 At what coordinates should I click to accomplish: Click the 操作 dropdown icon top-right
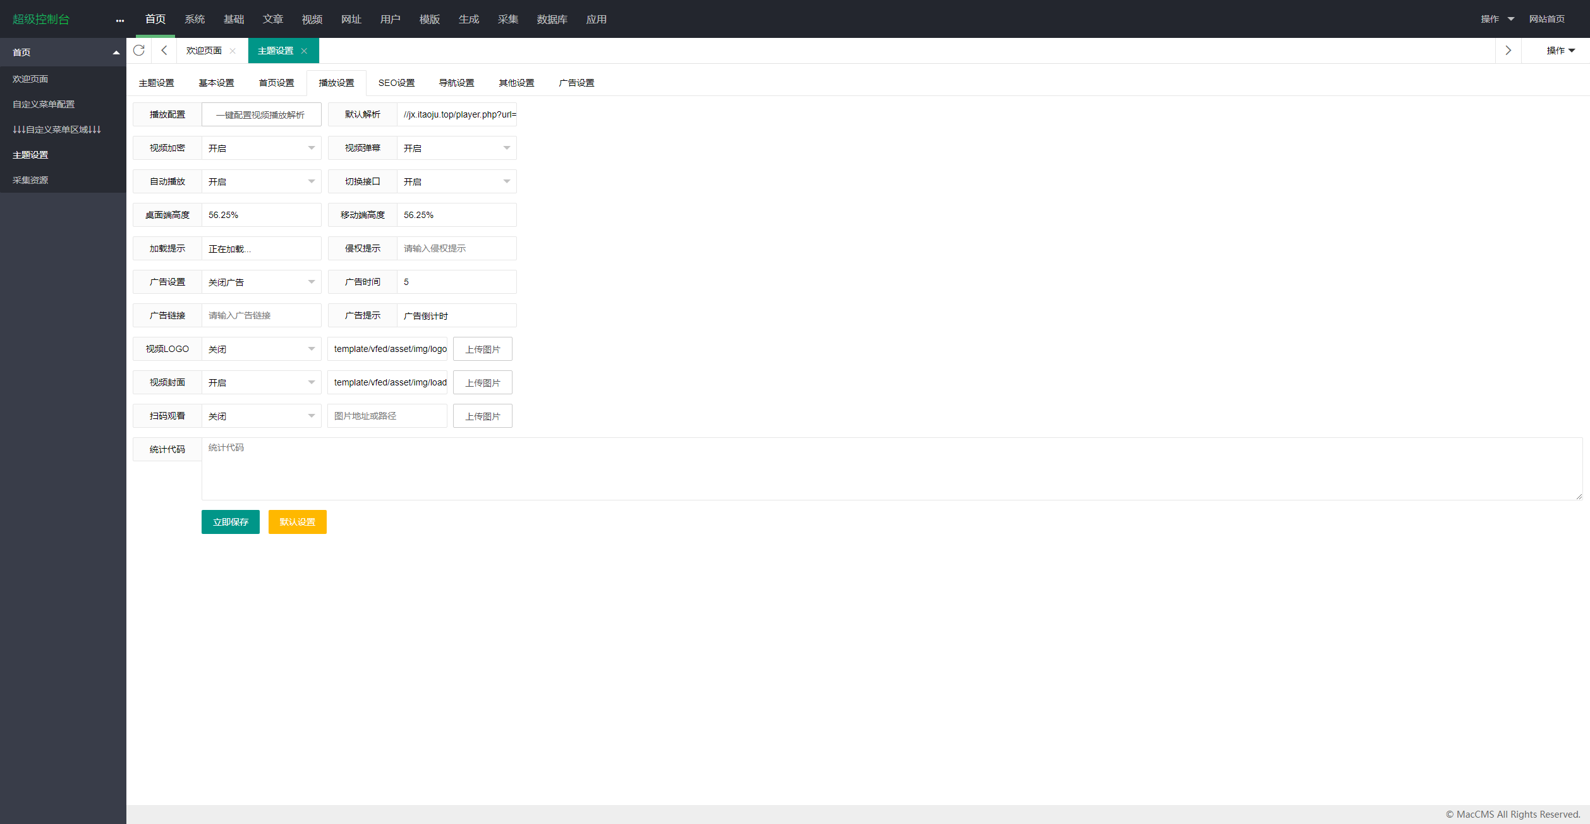[1509, 19]
